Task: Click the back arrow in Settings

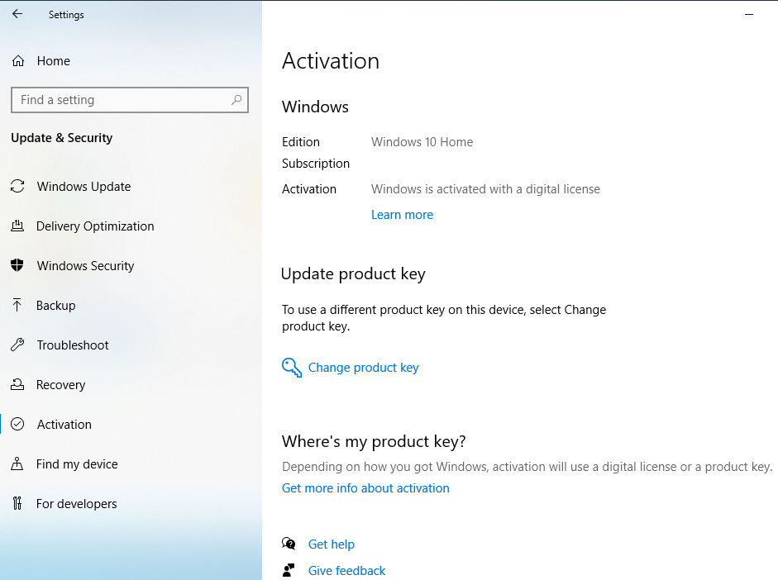Action: 17,14
